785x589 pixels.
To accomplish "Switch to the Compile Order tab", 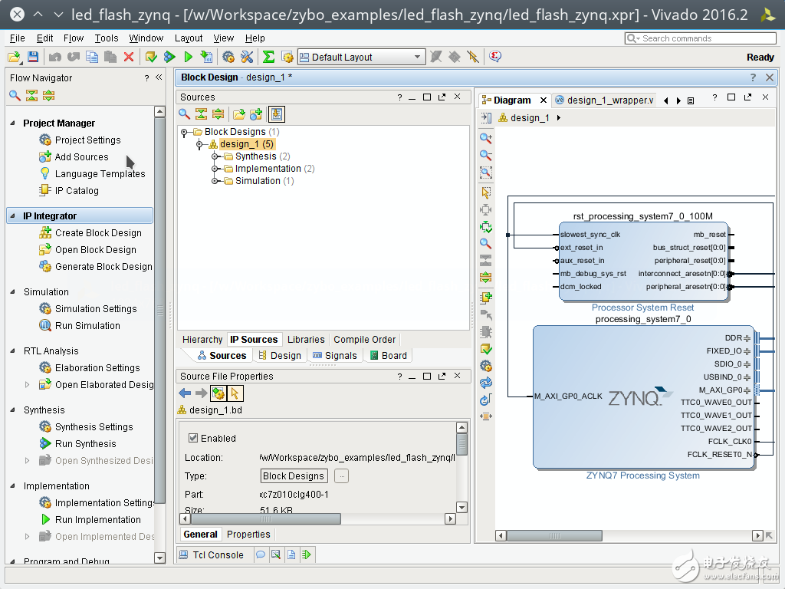I will 364,340.
